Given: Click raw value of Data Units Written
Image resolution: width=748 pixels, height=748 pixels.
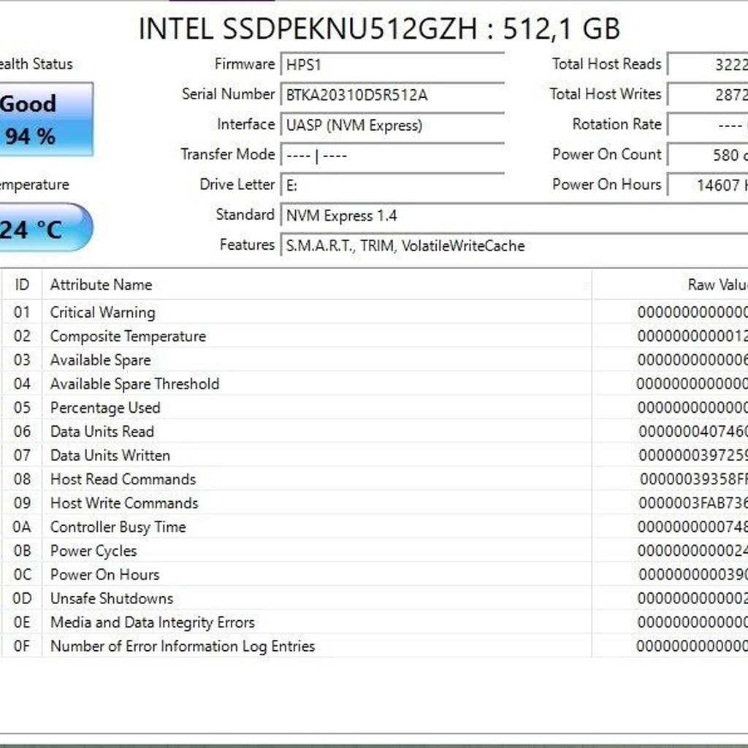Looking at the screenshot, I should coord(693,455).
